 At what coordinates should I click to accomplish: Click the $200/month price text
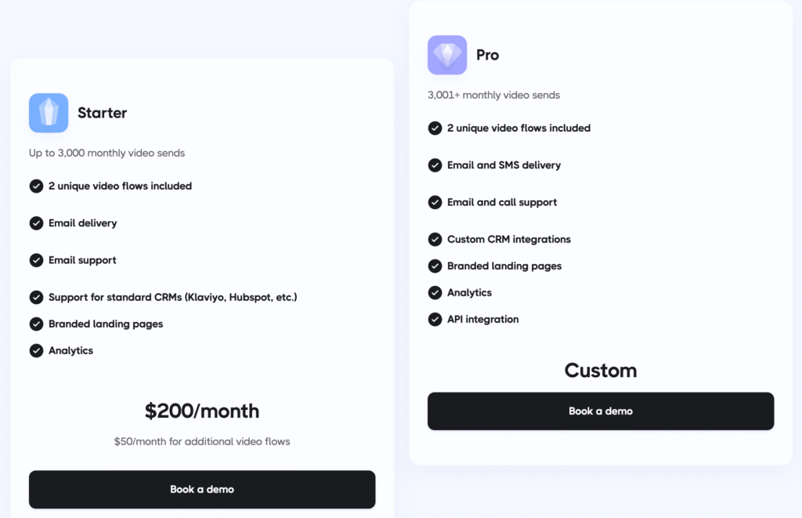pyautogui.click(x=202, y=411)
